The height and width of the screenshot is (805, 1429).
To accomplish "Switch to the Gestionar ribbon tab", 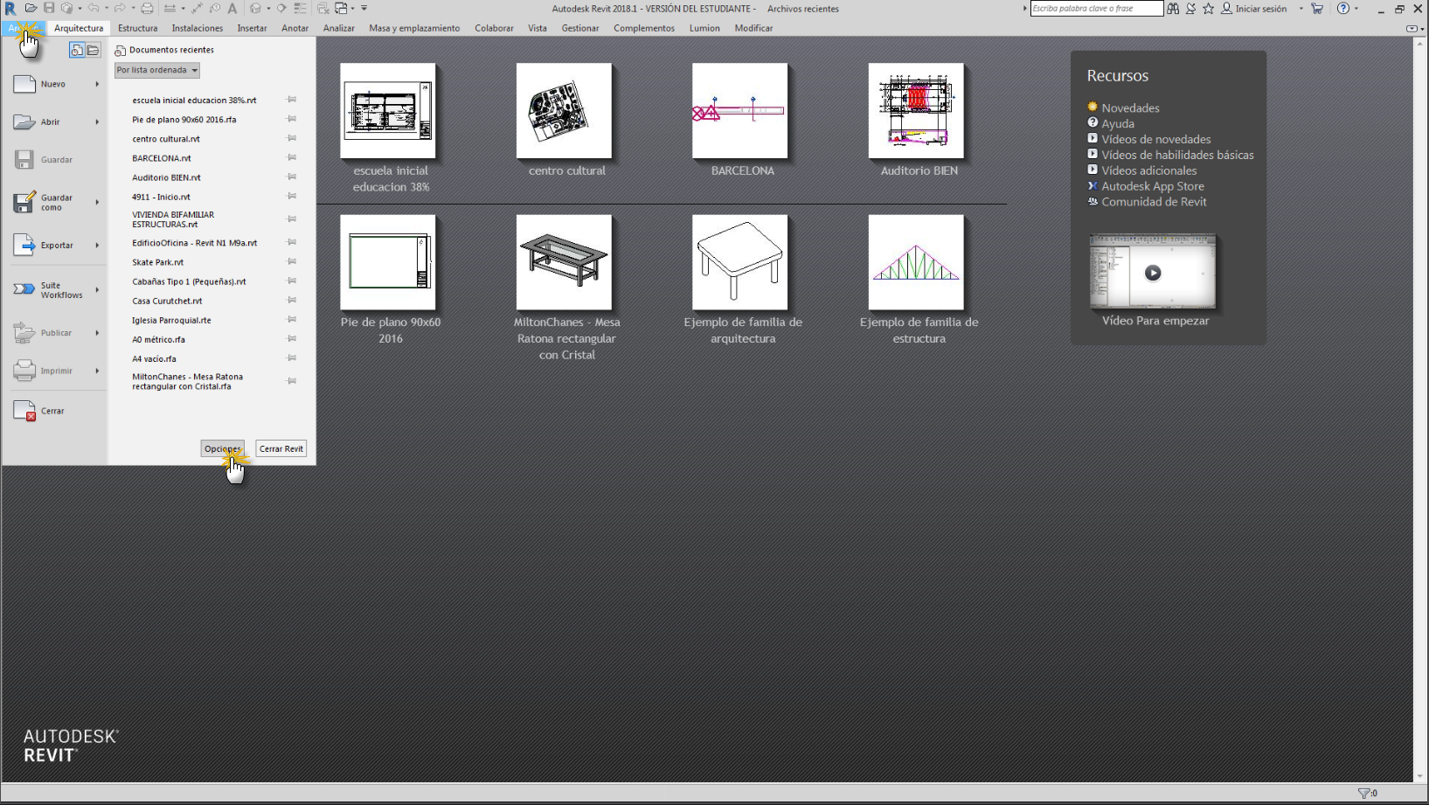I will 580,28.
